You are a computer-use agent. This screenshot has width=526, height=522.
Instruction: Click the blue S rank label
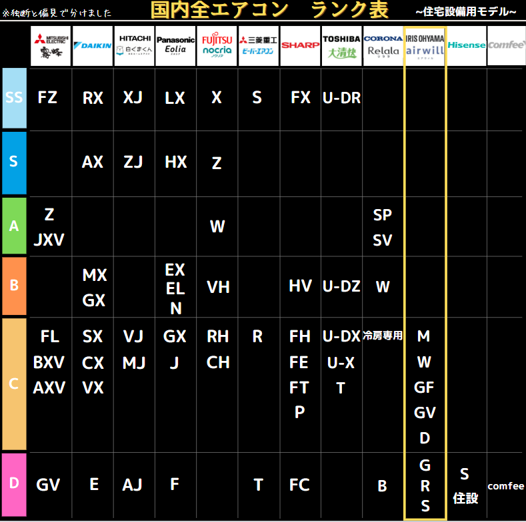click(x=15, y=163)
